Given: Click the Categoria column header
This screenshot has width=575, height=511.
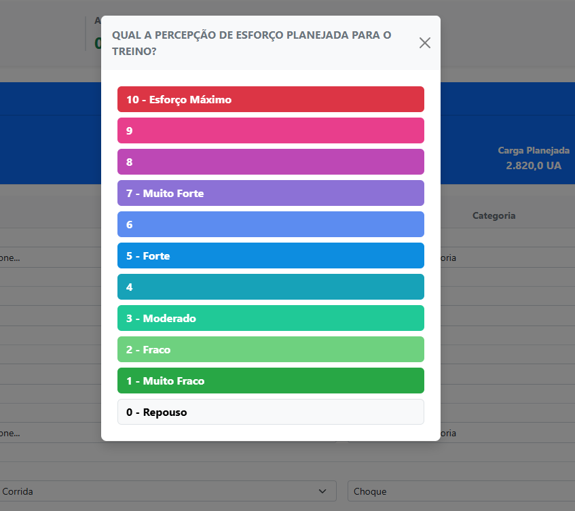Looking at the screenshot, I should coord(494,215).
